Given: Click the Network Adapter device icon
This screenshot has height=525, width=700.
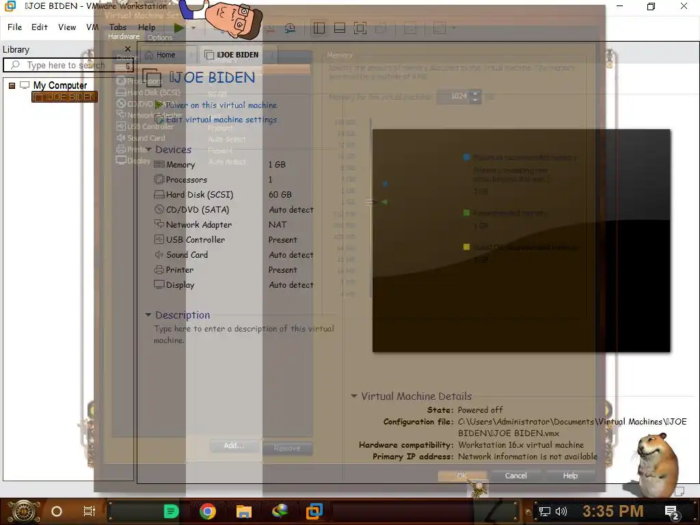Looking at the screenshot, I should coord(159,224).
